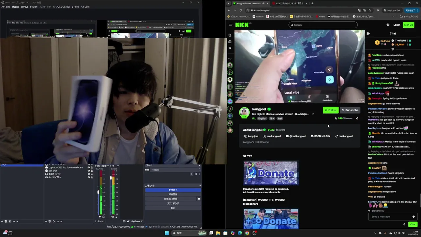Open OBS ファイル(F) menu
Screen dimensions: 421x237
coord(5,7)
